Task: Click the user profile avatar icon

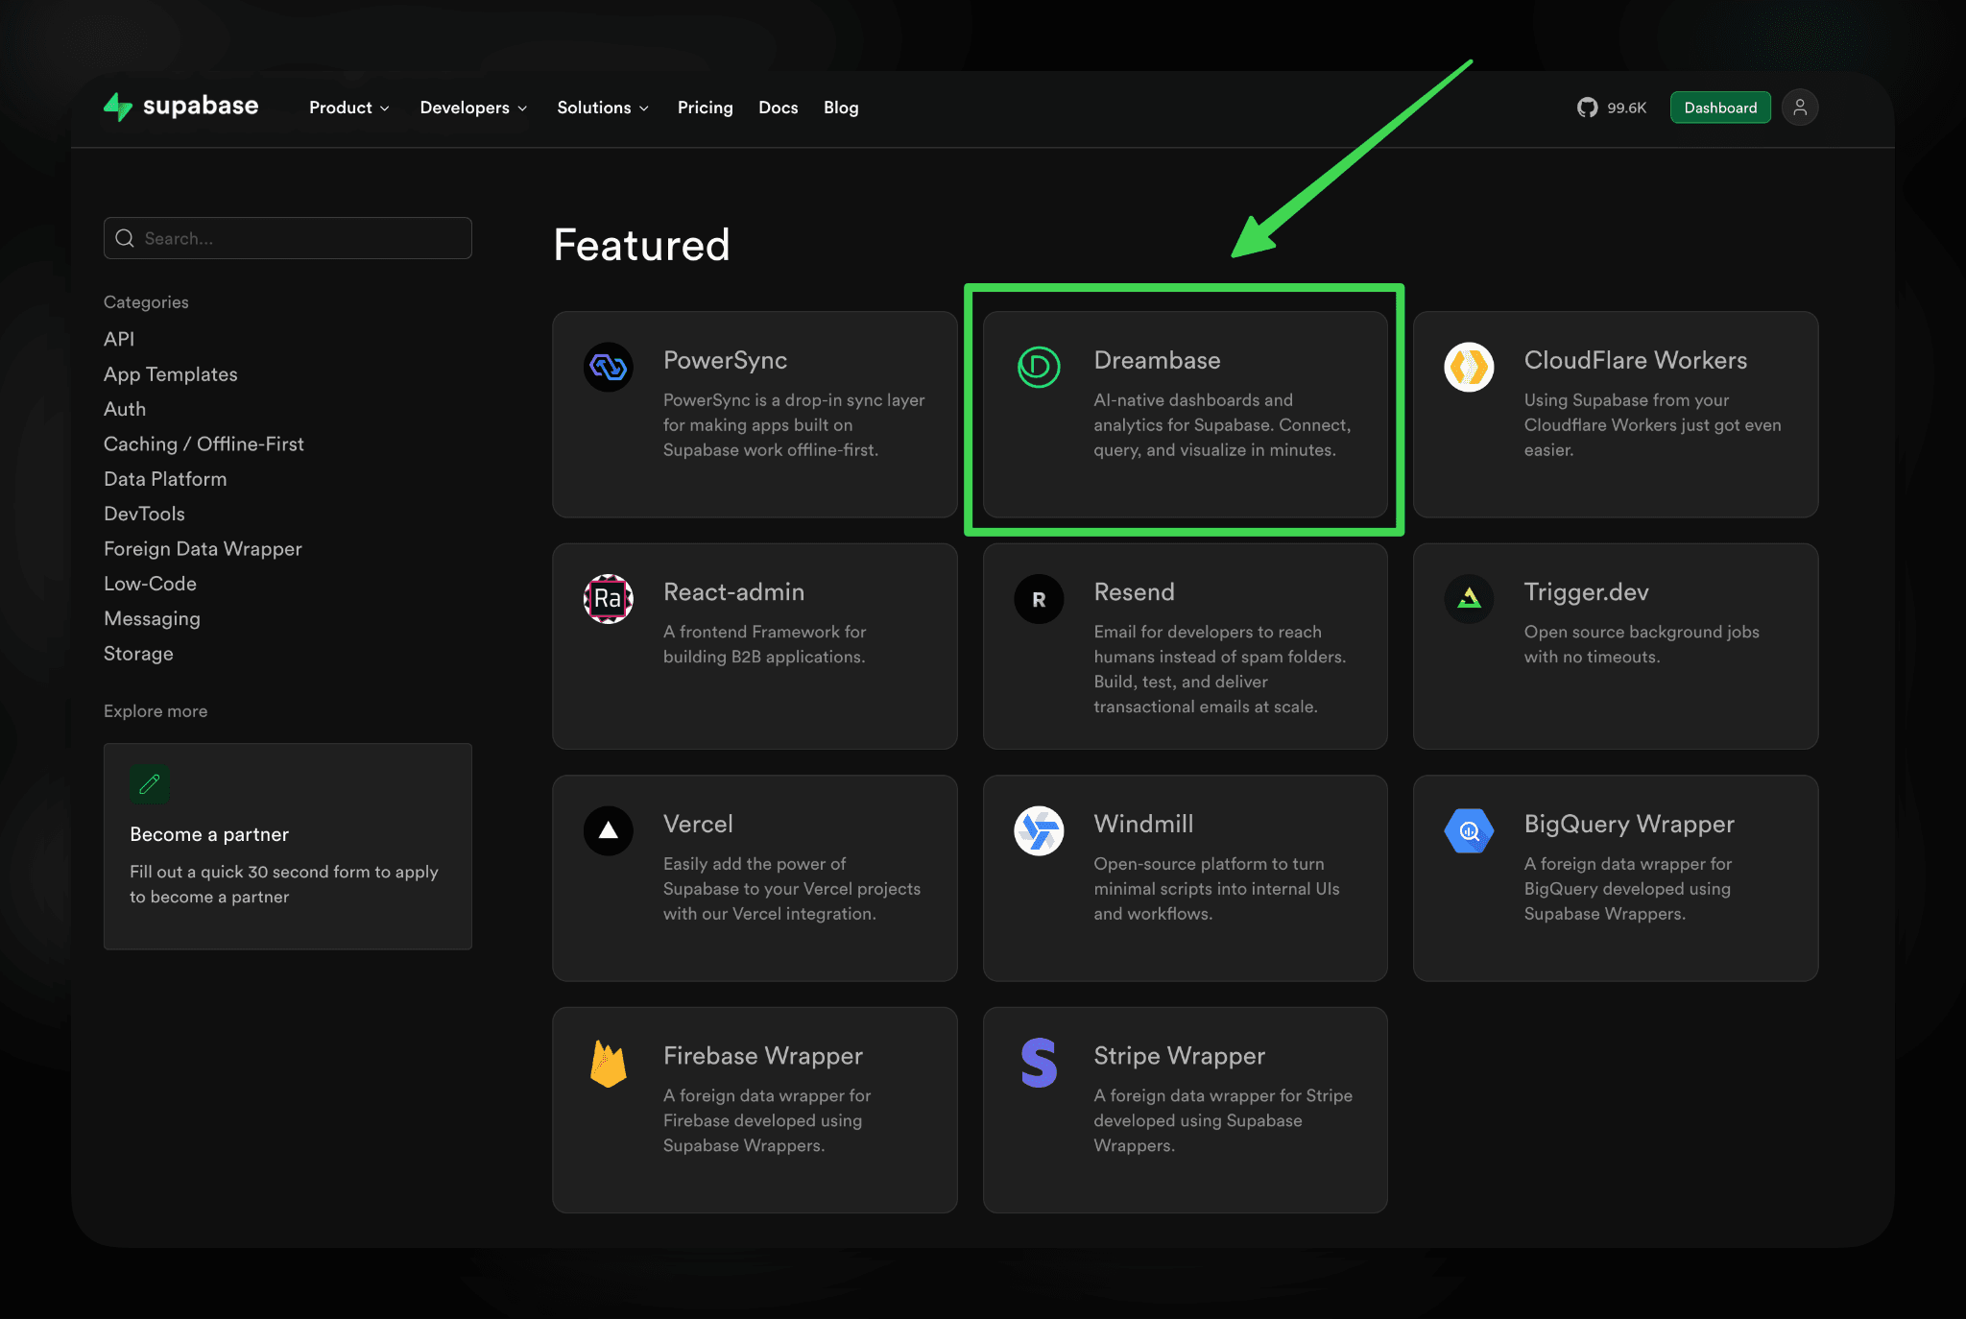Action: 1799,108
